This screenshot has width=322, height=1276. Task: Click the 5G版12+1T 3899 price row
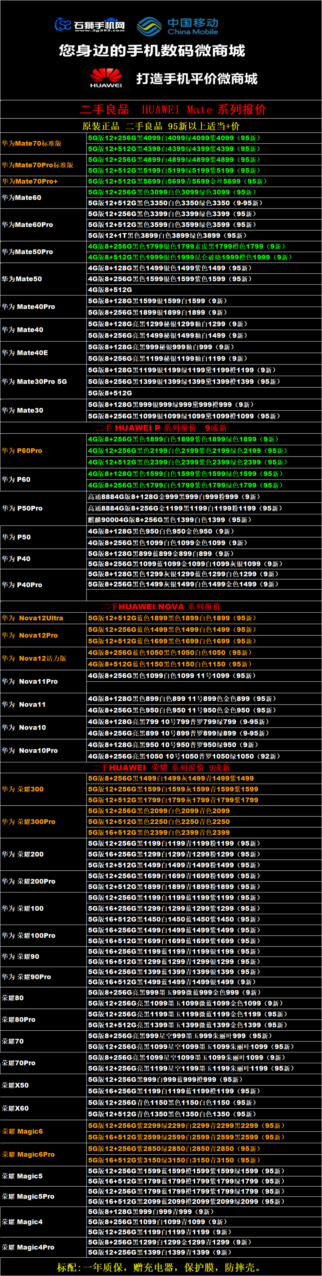(204, 236)
